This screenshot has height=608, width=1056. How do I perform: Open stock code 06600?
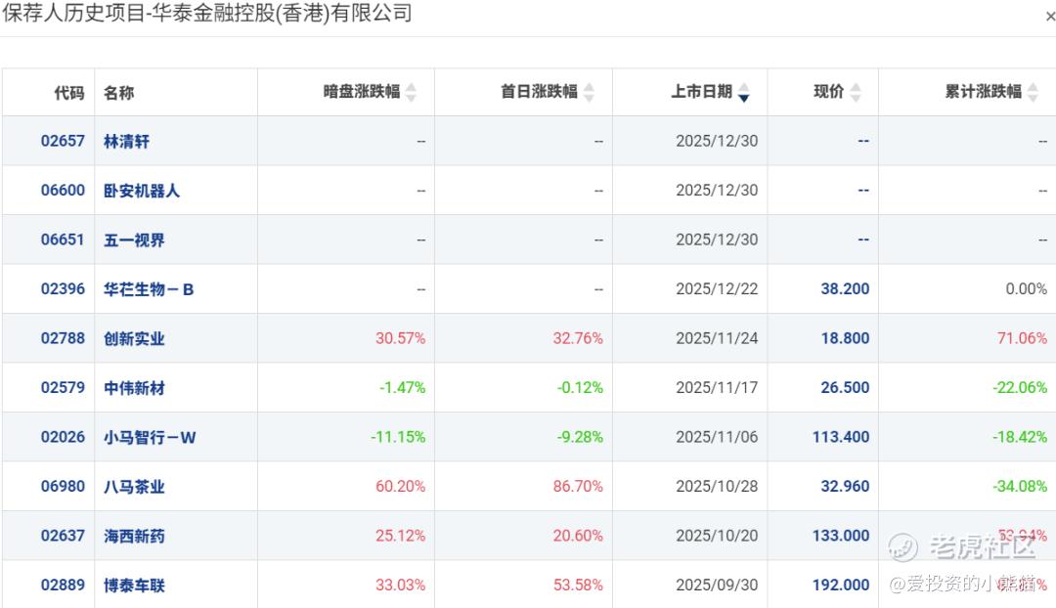click(x=63, y=190)
